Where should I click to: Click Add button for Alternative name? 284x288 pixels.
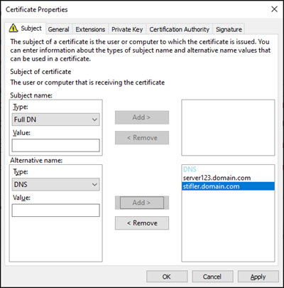(142, 203)
